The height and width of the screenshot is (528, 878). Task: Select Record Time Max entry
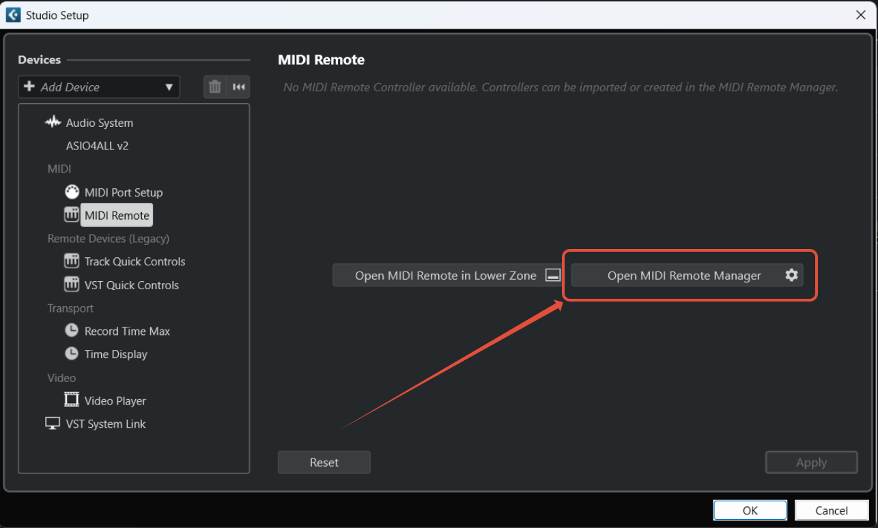tap(127, 331)
